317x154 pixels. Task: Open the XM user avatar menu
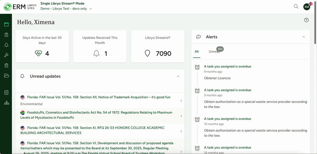[x=307, y=7]
